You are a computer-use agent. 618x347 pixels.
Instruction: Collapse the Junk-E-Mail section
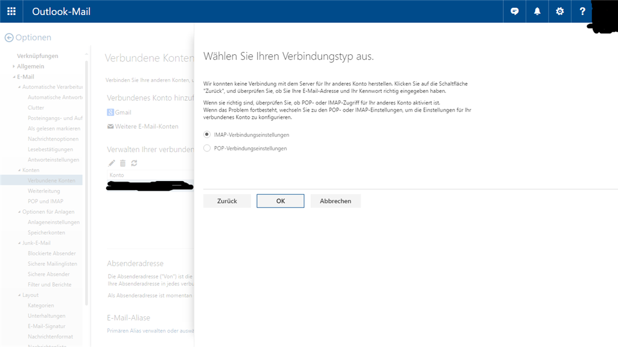point(19,243)
